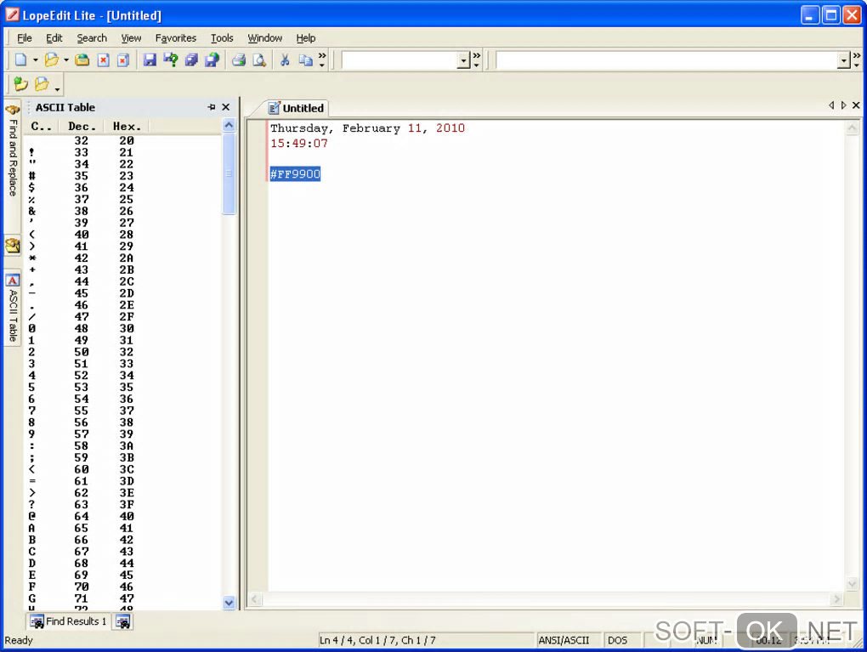This screenshot has height=652, width=867.
Task: Sort by the Dec. column header
Action: [82, 127]
